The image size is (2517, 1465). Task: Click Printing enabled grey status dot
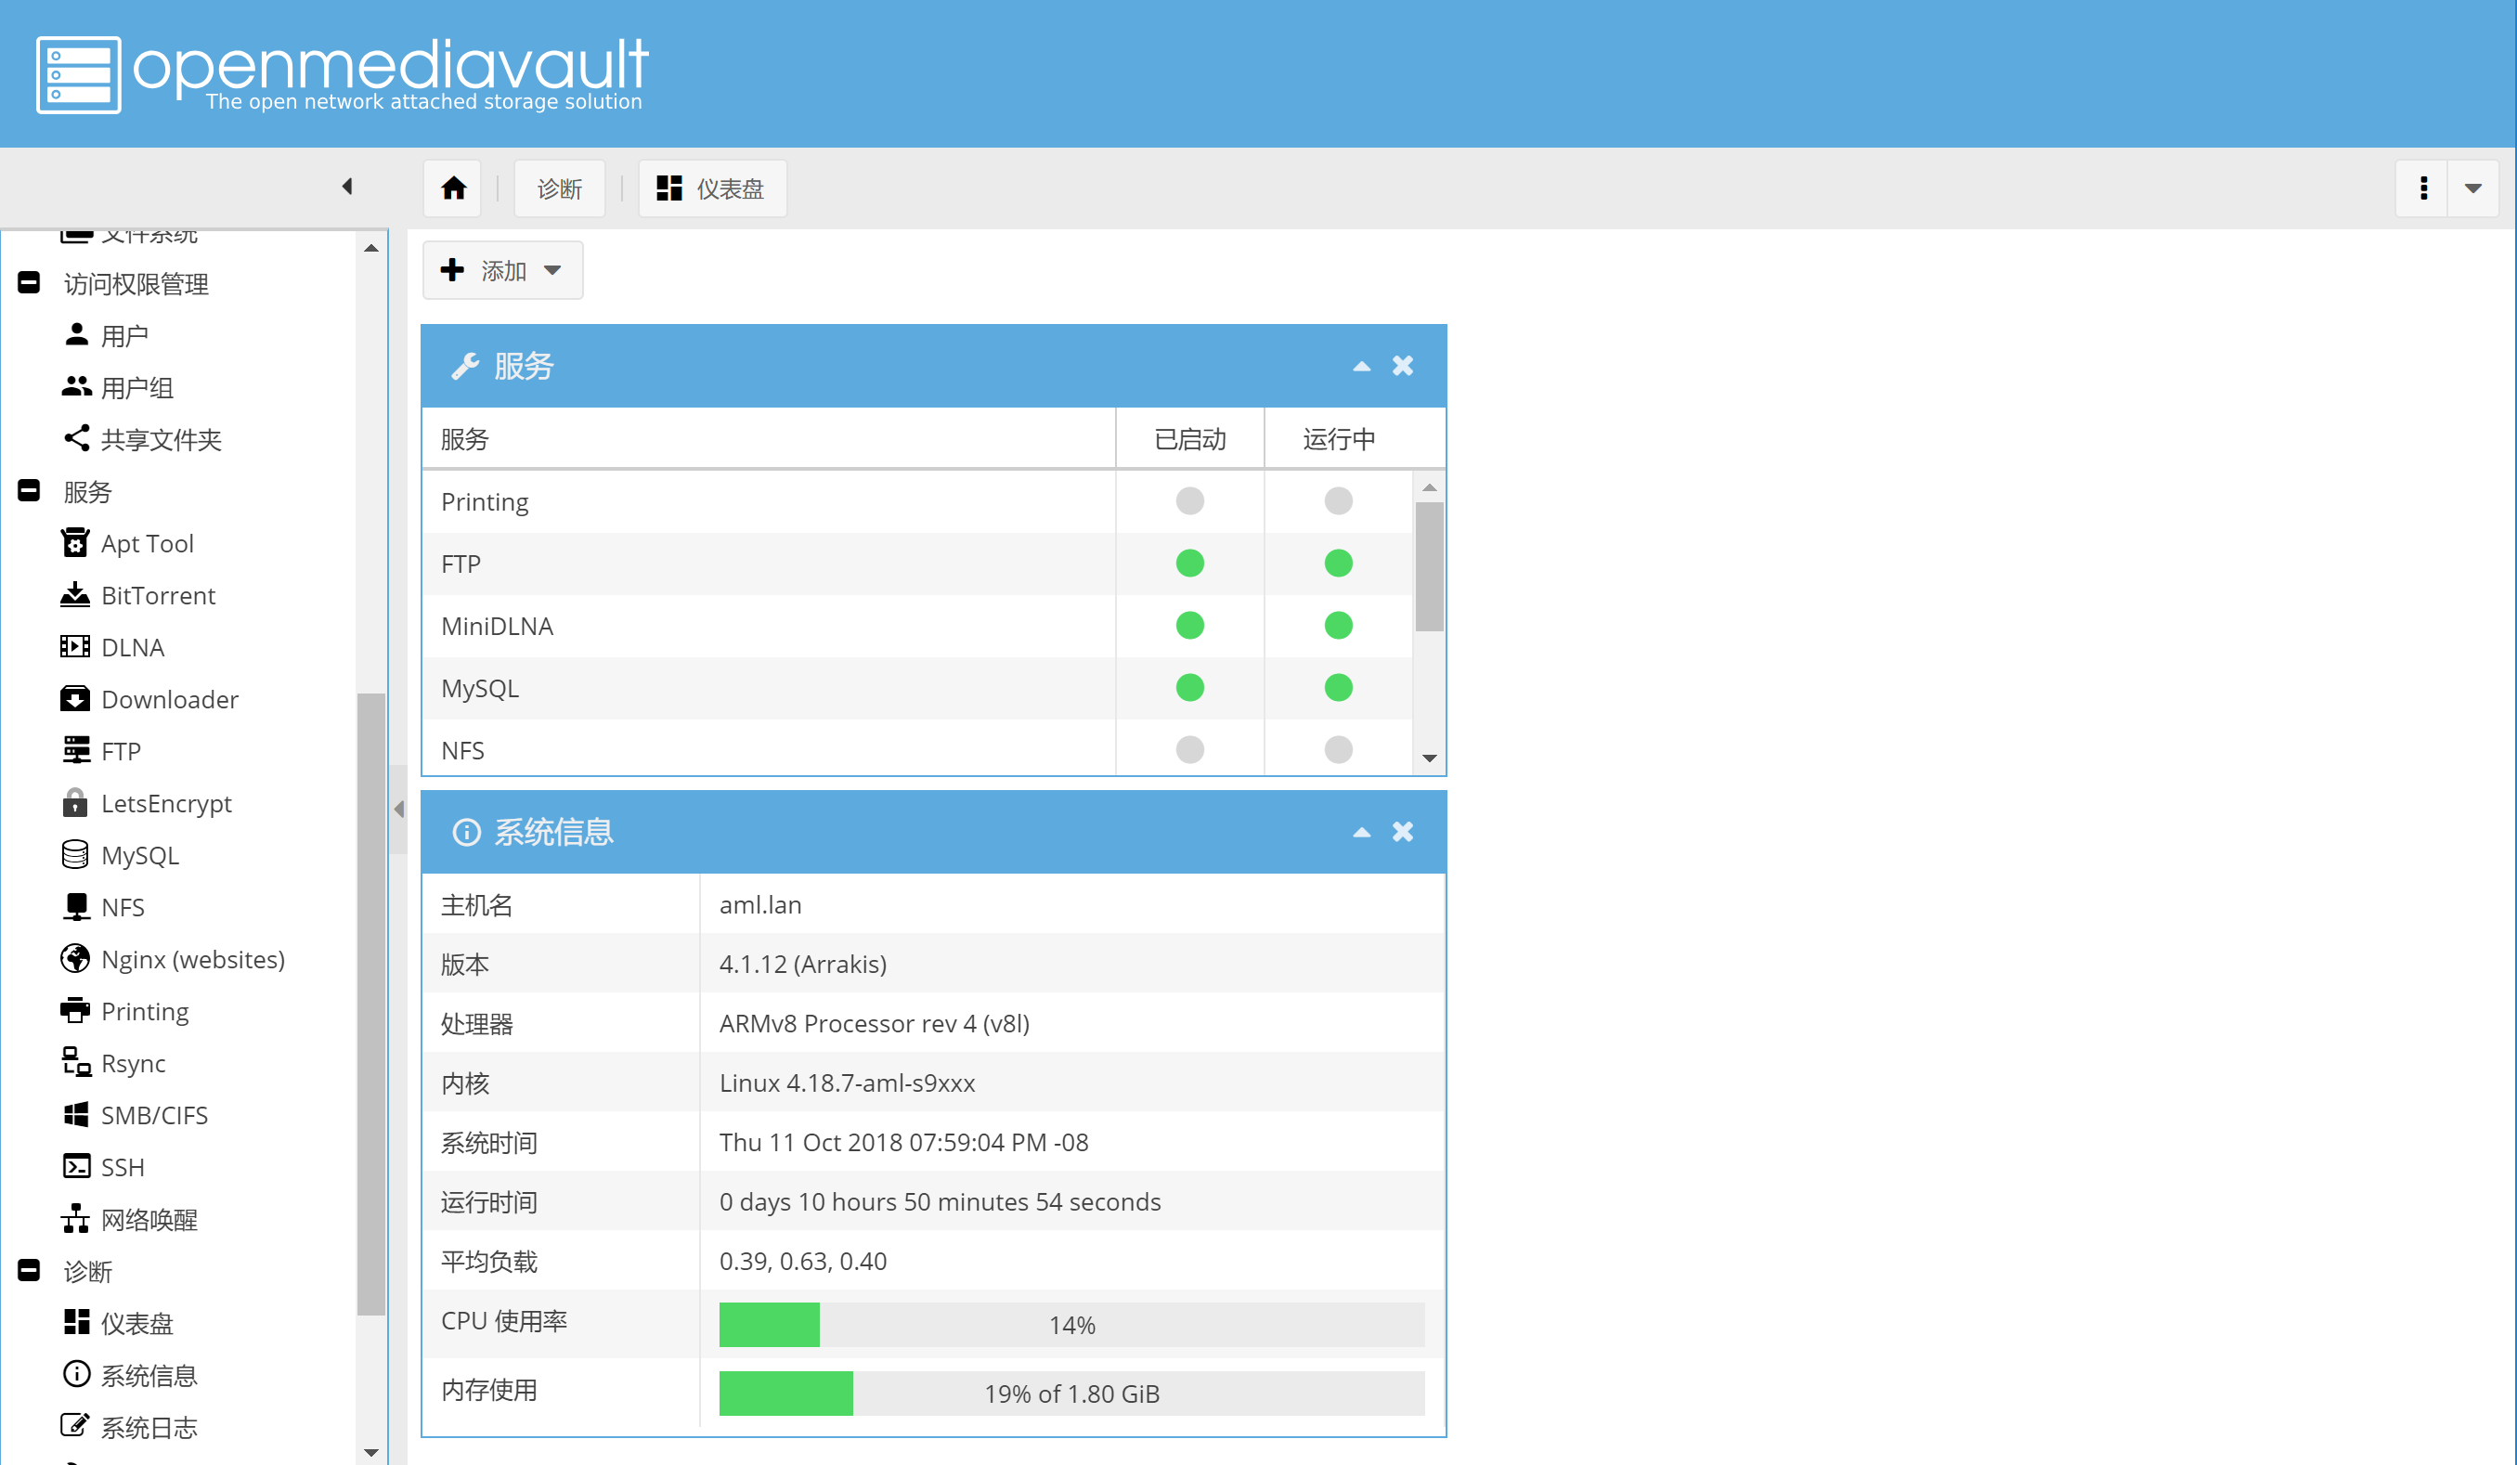click(1189, 500)
